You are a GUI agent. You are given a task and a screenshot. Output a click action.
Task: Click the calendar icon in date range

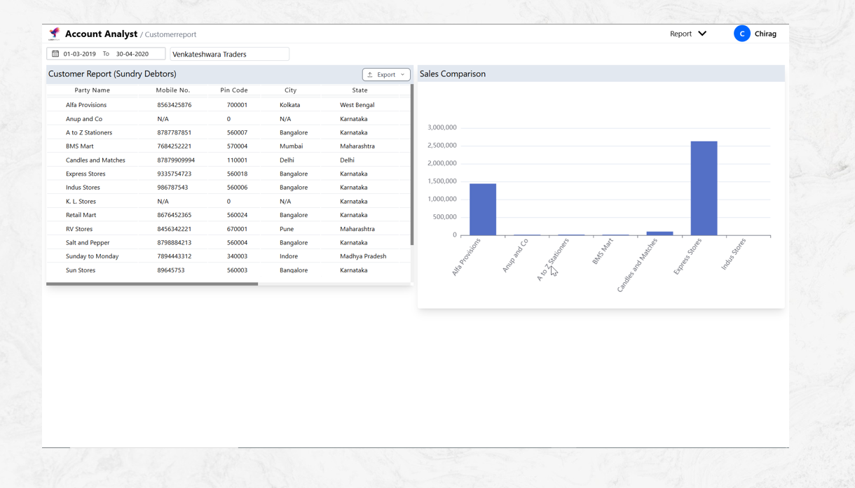point(55,54)
